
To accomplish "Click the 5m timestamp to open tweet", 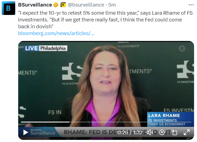I will pyautogui.click(x=112, y=5).
